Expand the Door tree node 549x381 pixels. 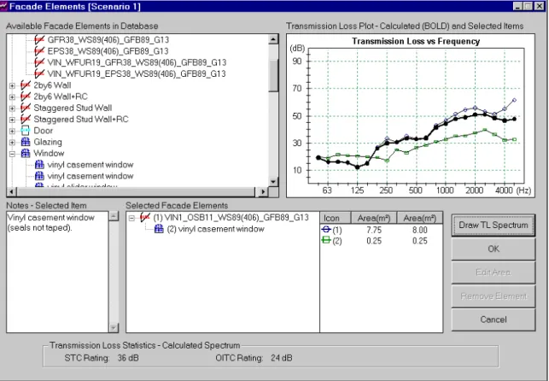click(x=12, y=131)
